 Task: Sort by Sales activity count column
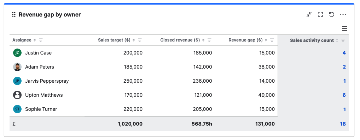click(x=337, y=40)
